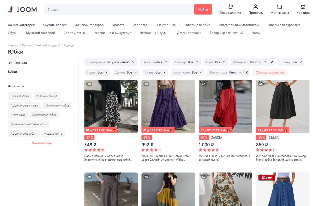Remove the Материал Хлопок filter
Screen dimensions: 313x206
pos(272,62)
